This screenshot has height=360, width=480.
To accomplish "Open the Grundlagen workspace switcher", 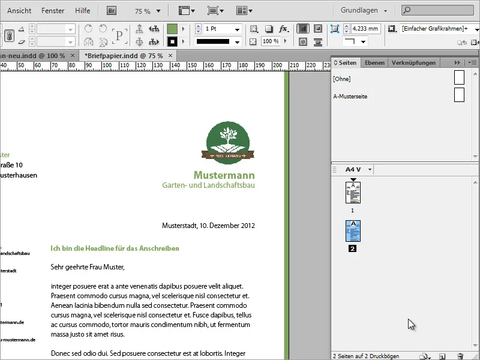I will click(364, 10).
